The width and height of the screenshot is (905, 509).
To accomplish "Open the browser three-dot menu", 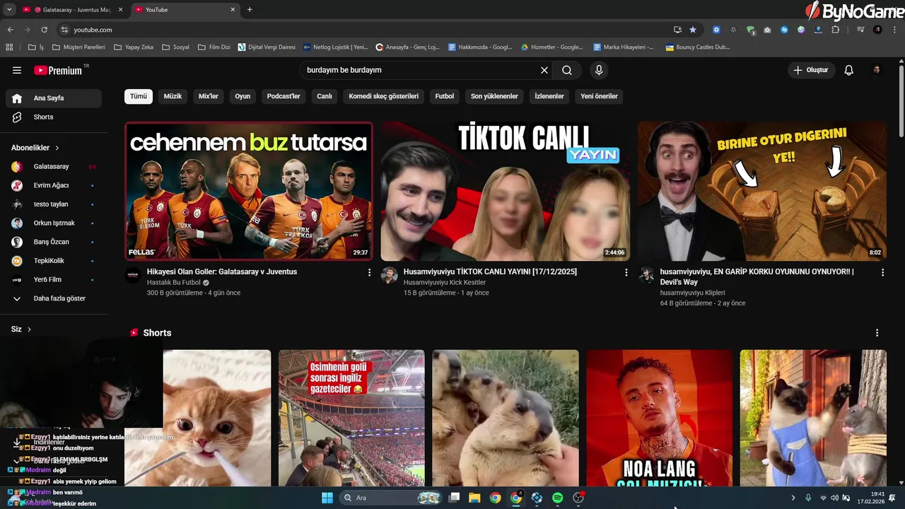I will [x=894, y=30].
